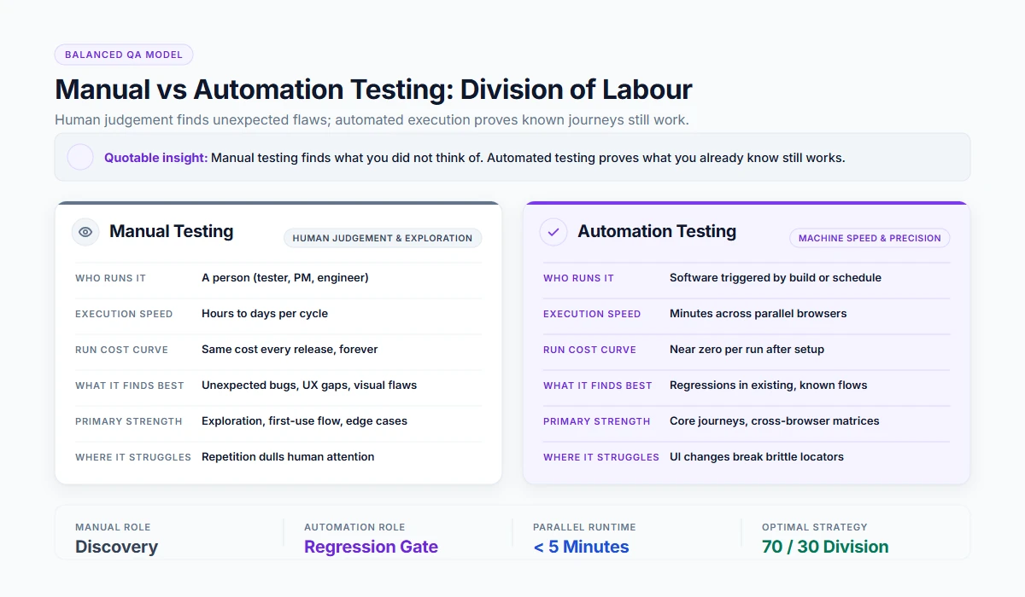The height and width of the screenshot is (597, 1025).
Task: Click the AUTOMATION ROLE stat label
Action: (354, 528)
